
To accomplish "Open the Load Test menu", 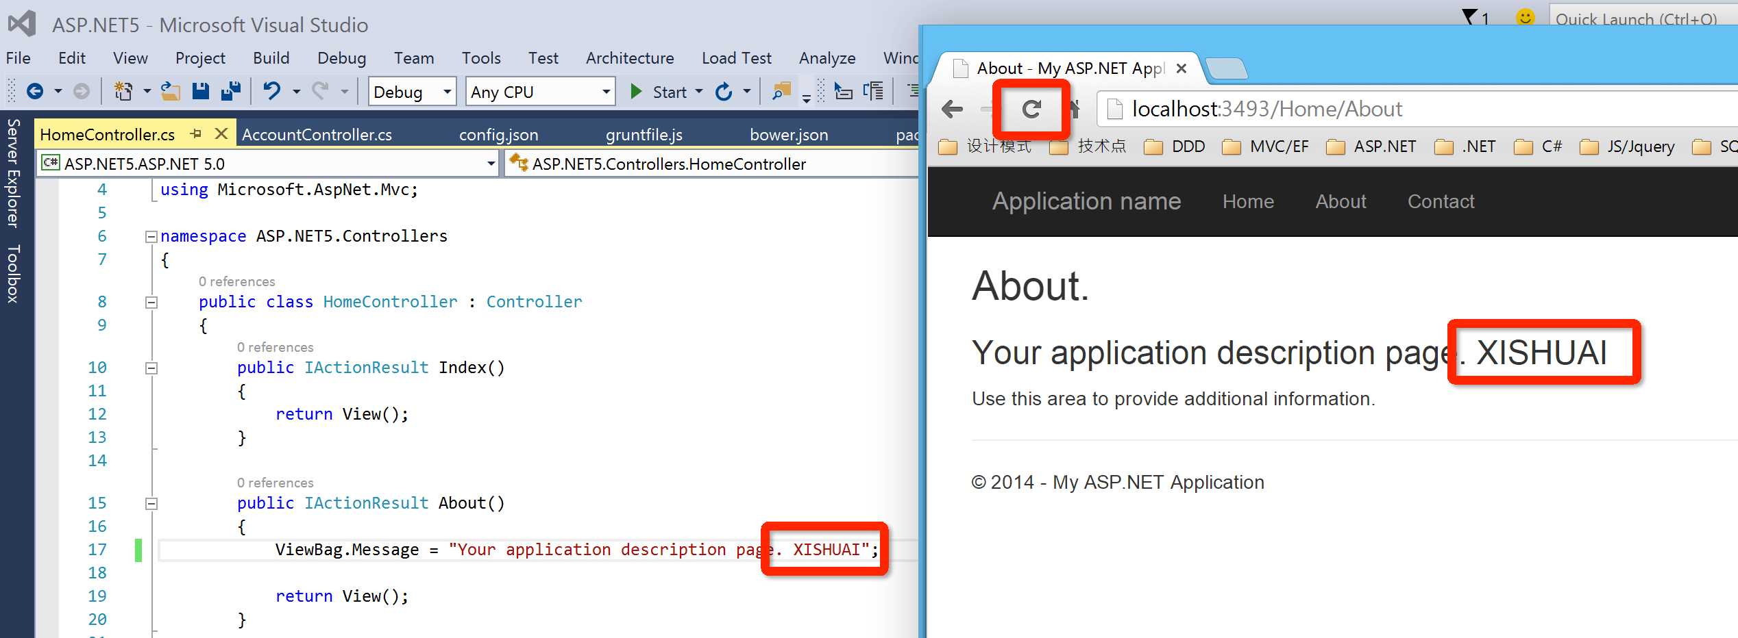I will pyautogui.click(x=737, y=58).
